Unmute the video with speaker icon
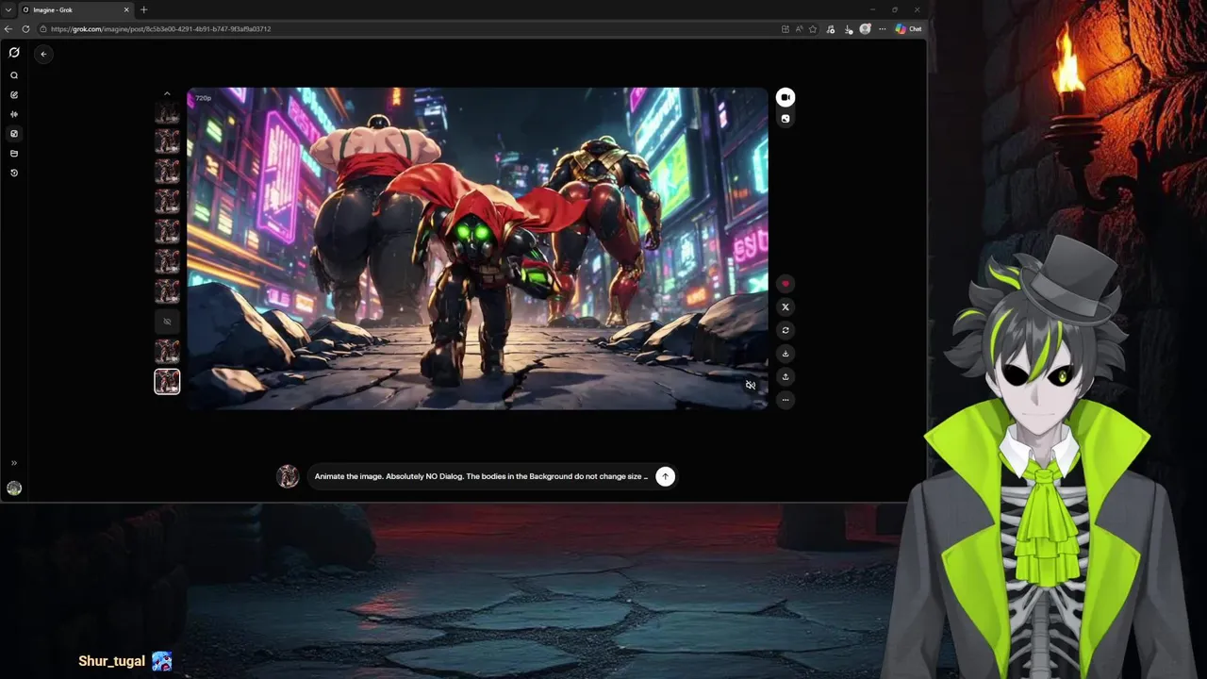 click(x=751, y=385)
